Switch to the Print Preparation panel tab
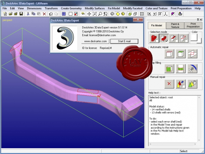Image resolution: width=205 pixels, height=154 pixels. point(193,26)
